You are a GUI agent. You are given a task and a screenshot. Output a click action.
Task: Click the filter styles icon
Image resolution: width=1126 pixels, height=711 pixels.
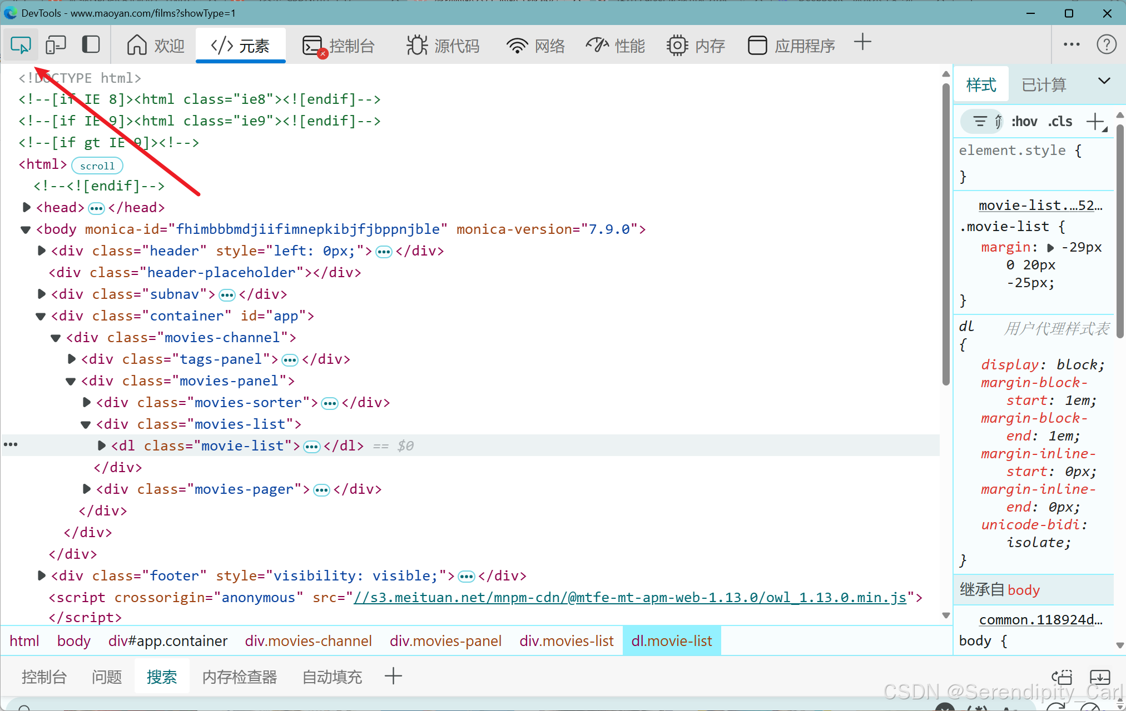tap(980, 121)
